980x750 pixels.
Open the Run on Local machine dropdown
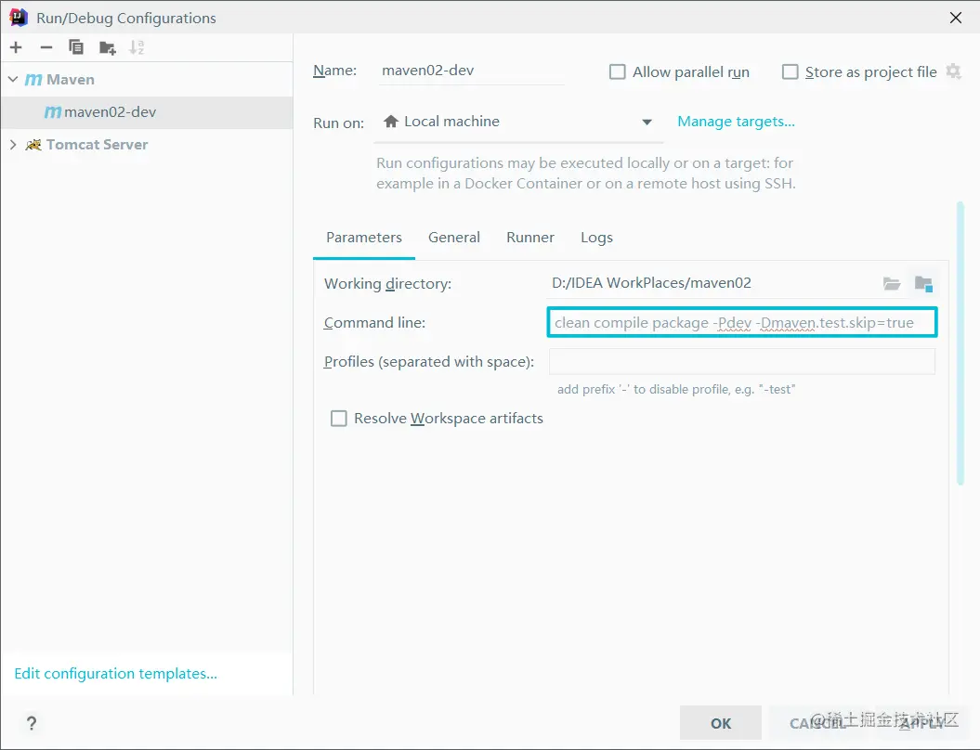coord(518,122)
